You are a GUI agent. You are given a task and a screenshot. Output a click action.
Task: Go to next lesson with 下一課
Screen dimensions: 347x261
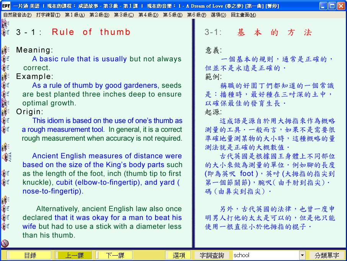click(x=115, y=255)
